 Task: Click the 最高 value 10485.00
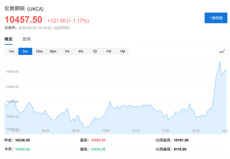[98, 140]
